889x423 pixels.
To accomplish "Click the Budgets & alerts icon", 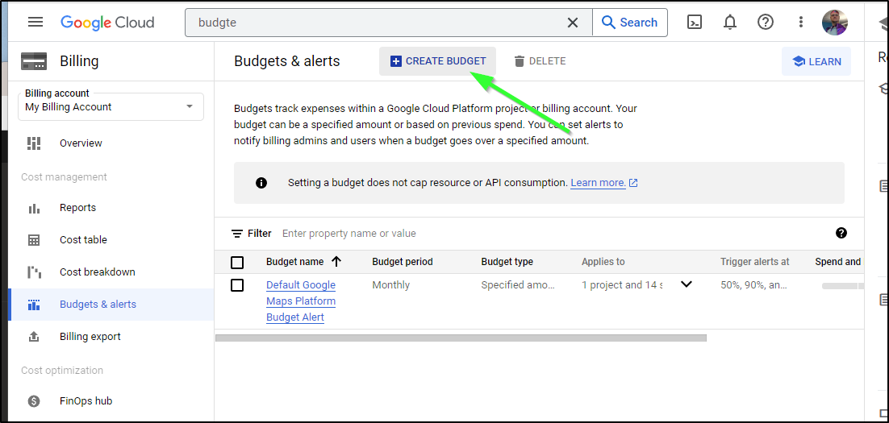I will click(x=34, y=305).
